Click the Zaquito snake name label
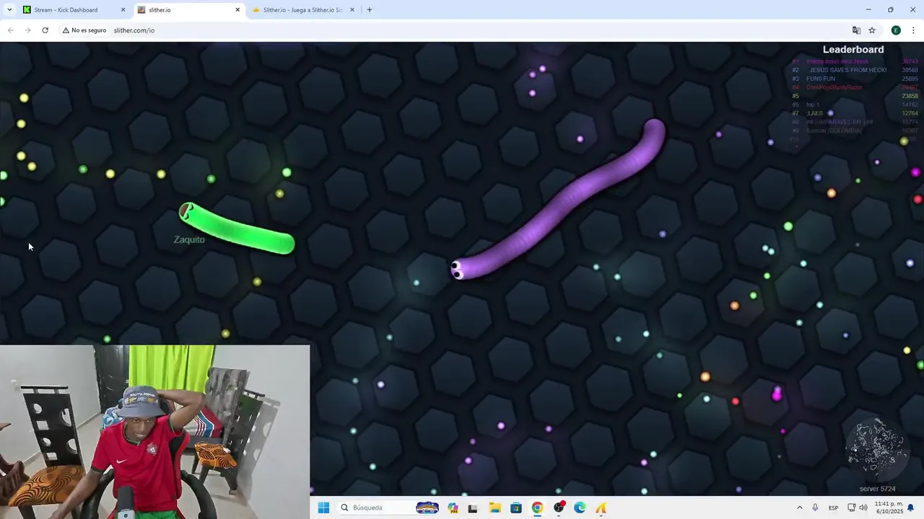 [x=189, y=239]
